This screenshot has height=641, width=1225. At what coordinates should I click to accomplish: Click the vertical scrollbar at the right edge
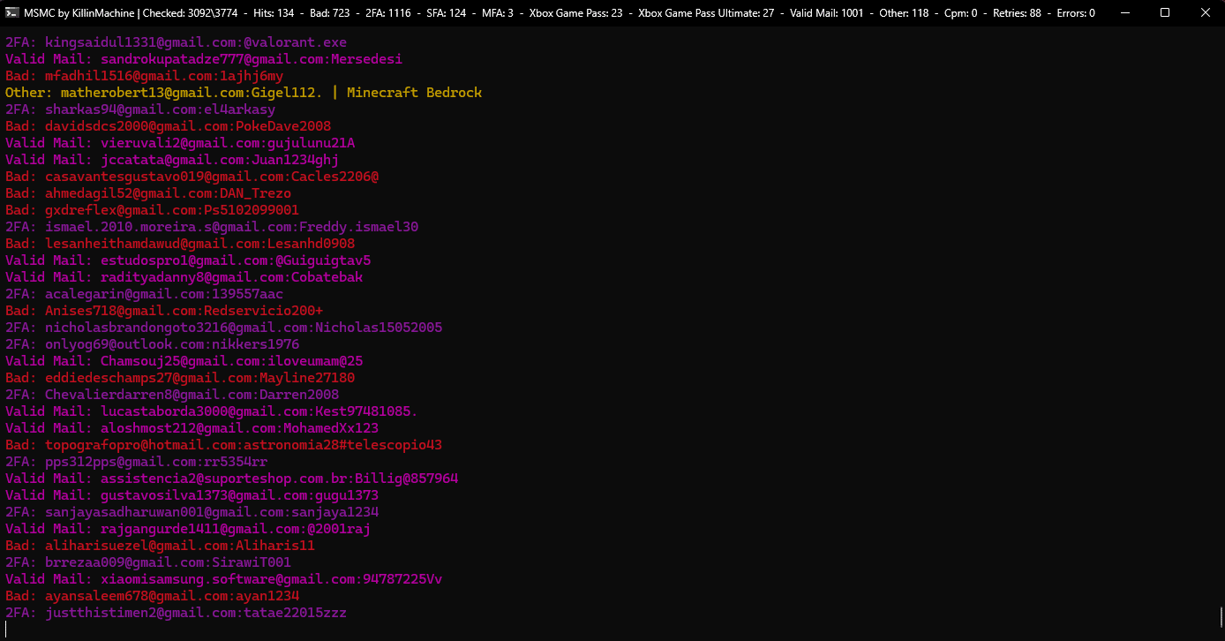pos(1221,615)
